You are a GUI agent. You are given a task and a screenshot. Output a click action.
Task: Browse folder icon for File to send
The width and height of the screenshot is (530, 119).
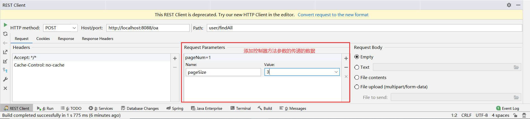click(516, 97)
